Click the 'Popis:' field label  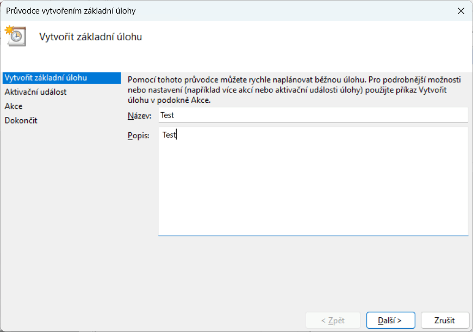pyautogui.click(x=138, y=136)
